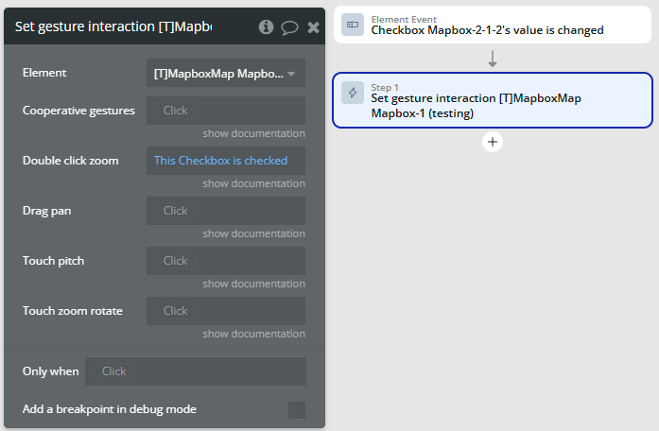Click the Element Event checkbox icon

click(x=353, y=25)
